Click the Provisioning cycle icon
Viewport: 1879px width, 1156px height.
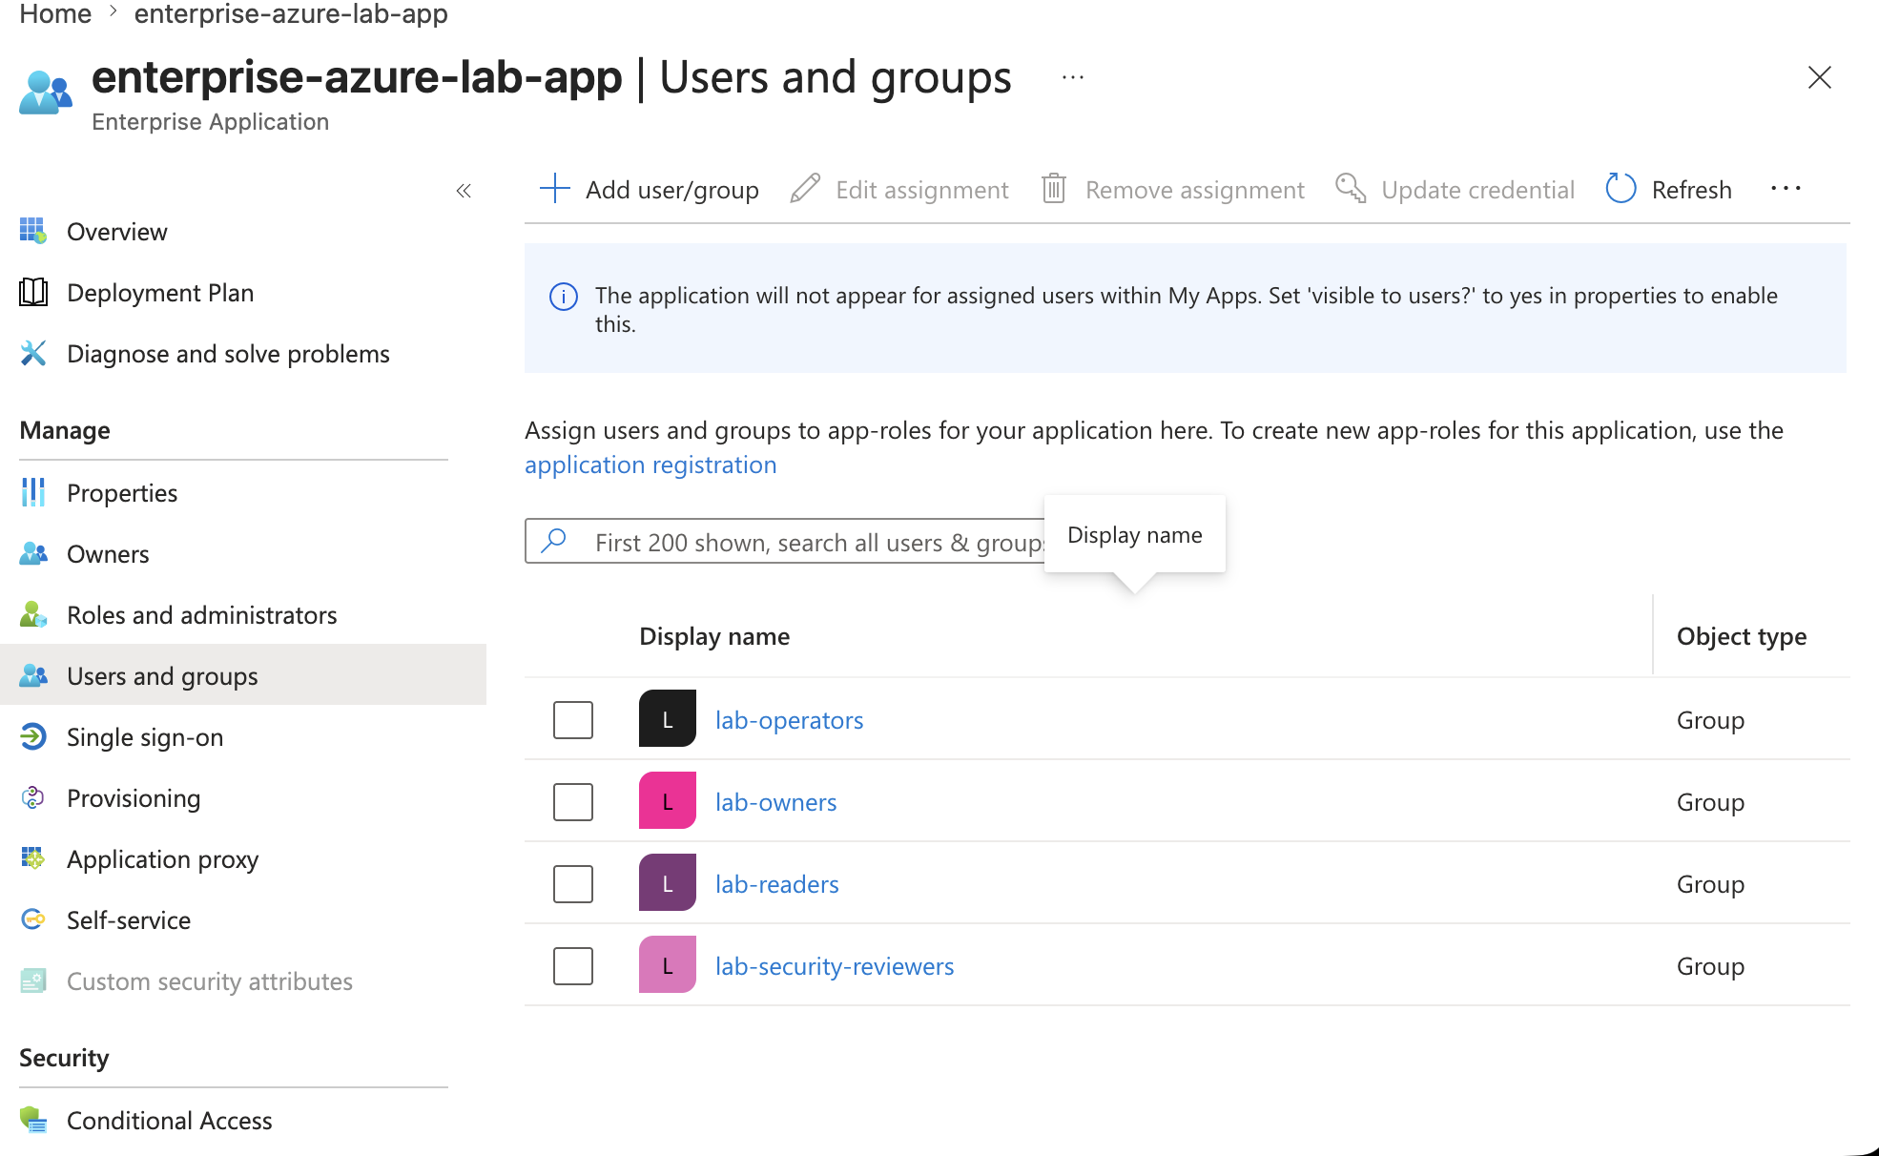tap(33, 797)
